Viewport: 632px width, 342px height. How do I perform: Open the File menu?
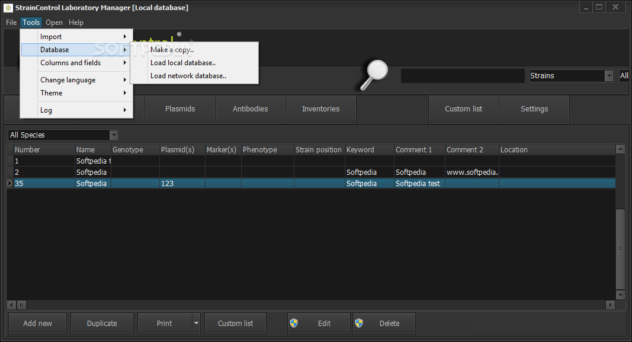point(11,23)
